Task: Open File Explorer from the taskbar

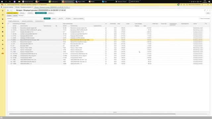Action: (x=19, y=2)
